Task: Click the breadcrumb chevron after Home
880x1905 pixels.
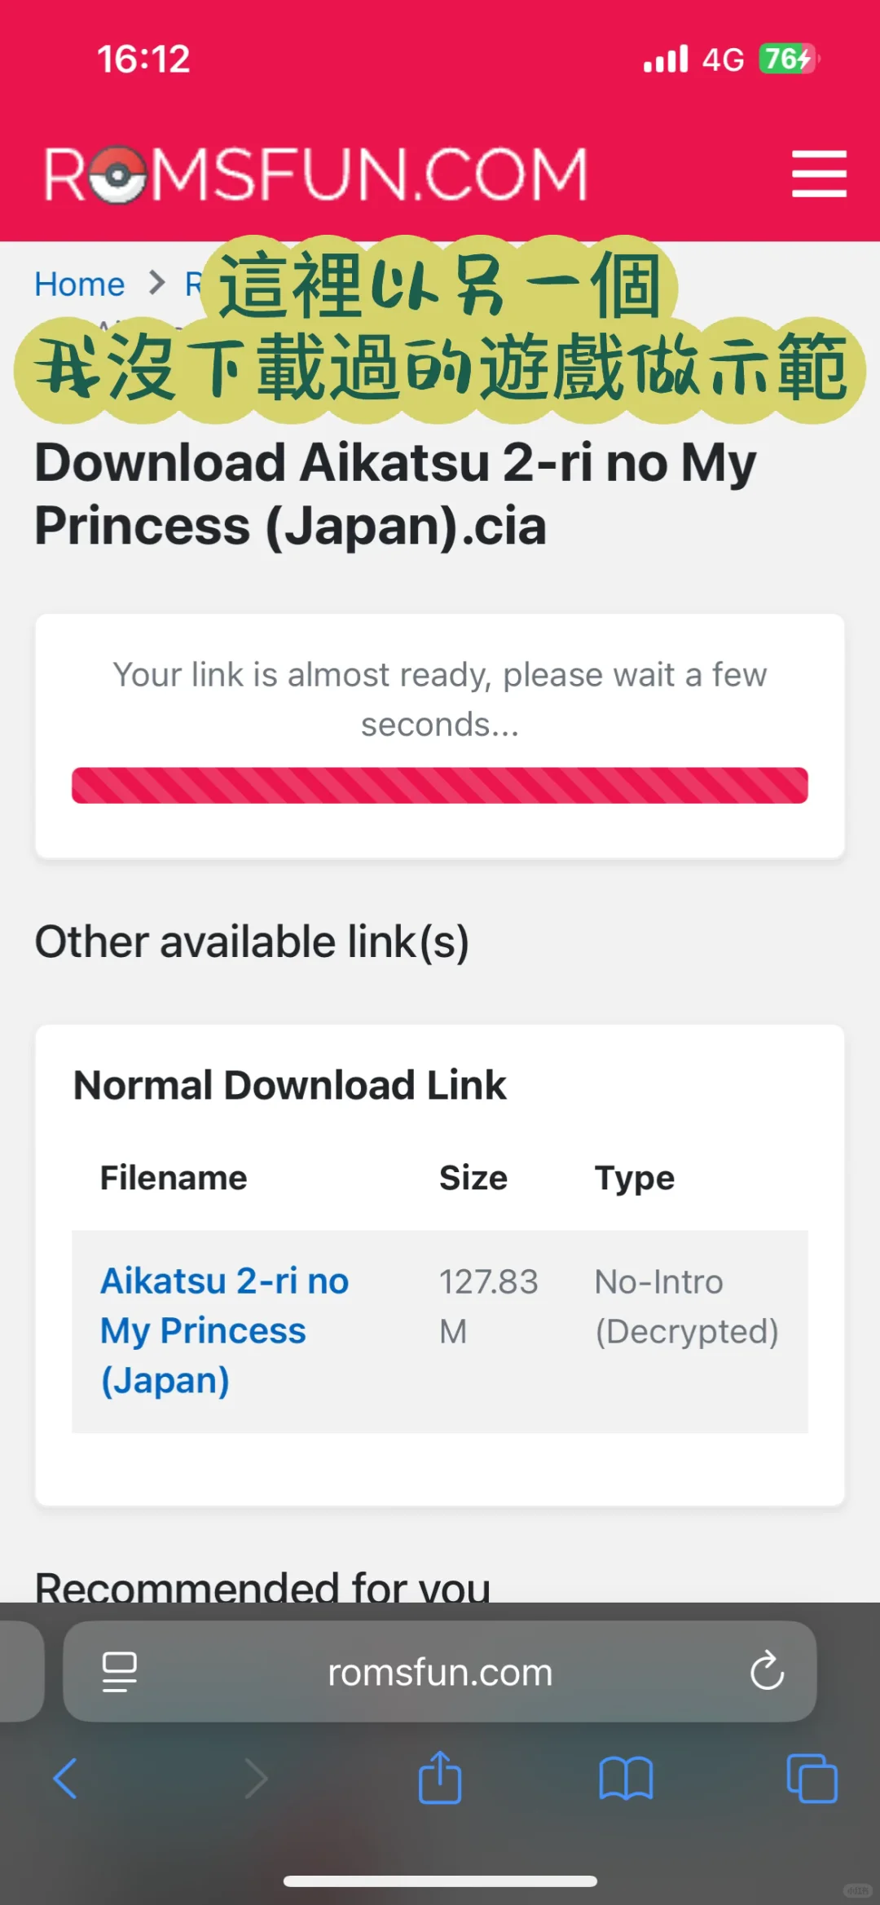Action: [x=157, y=283]
